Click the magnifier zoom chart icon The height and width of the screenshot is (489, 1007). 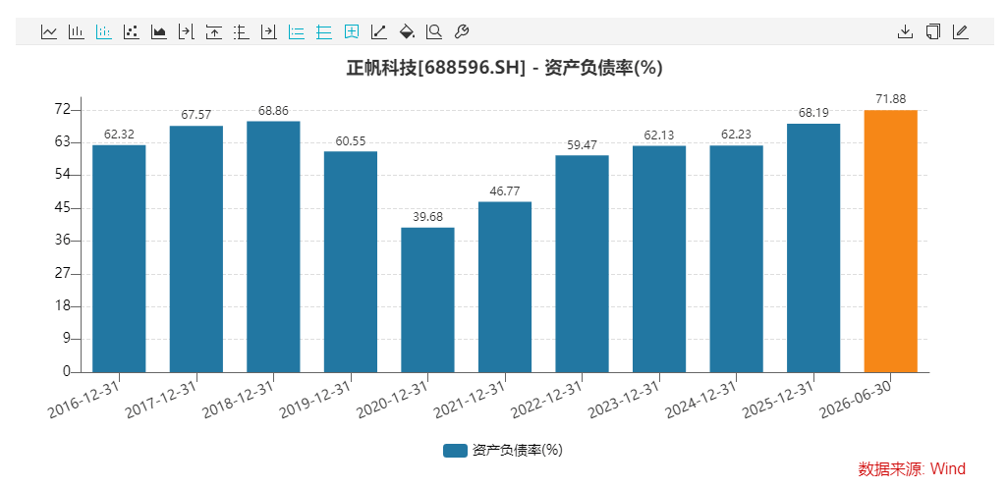click(434, 31)
